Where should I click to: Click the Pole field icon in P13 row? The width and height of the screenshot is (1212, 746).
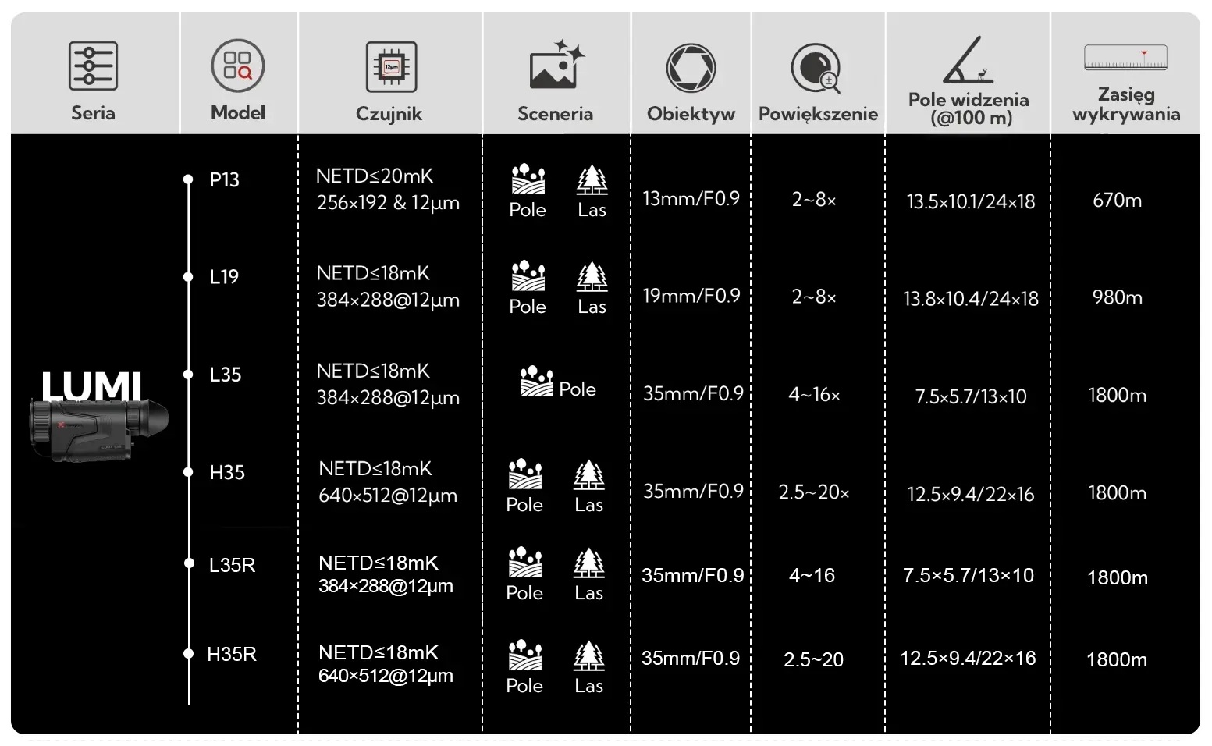click(x=528, y=179)
